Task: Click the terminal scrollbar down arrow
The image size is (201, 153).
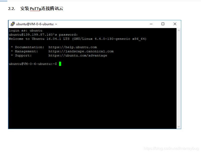Action: [179, 127]
